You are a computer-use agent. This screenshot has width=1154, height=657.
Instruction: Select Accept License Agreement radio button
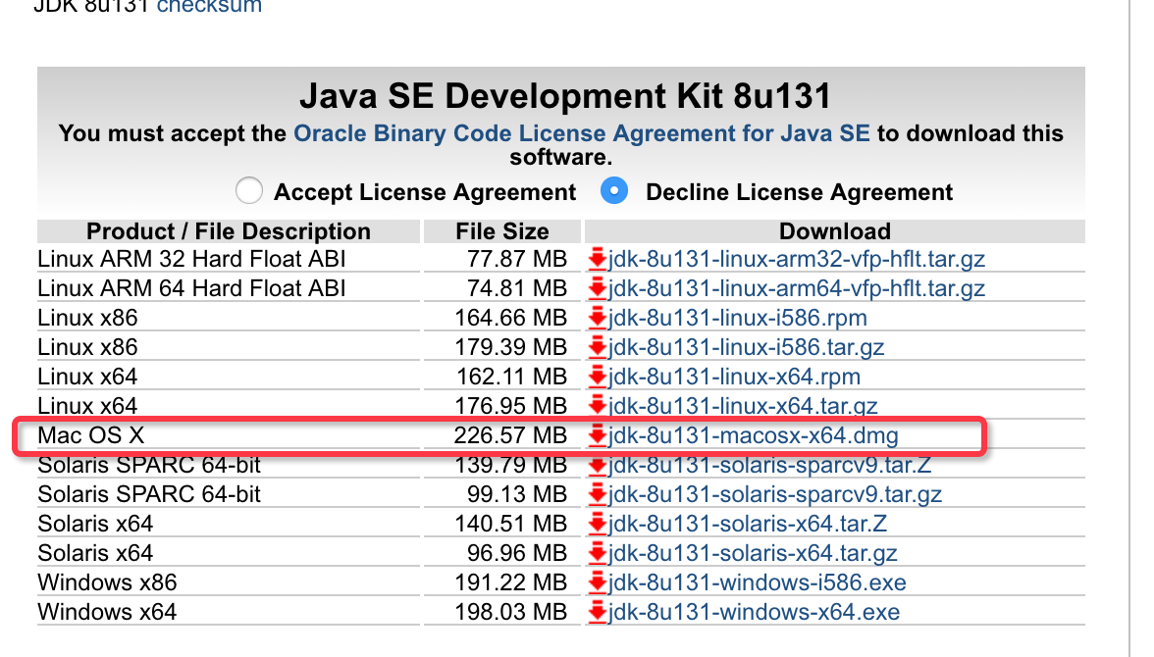[x=249, y=190]
